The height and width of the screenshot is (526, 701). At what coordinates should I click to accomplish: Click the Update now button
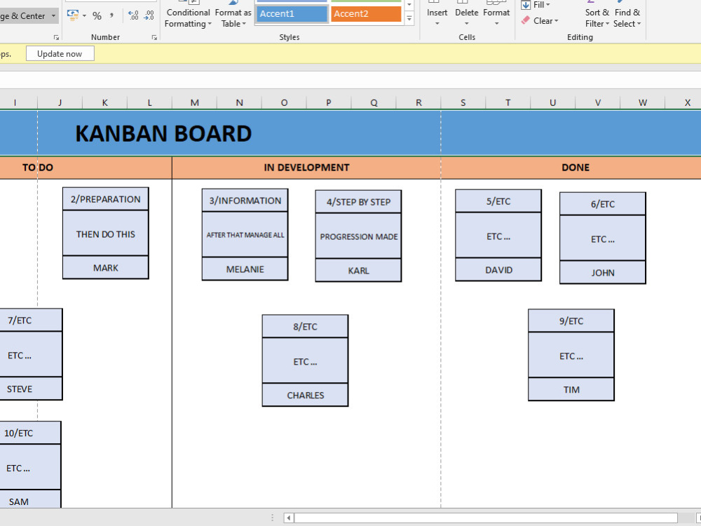pyautogui.click(x=60, y=53)
